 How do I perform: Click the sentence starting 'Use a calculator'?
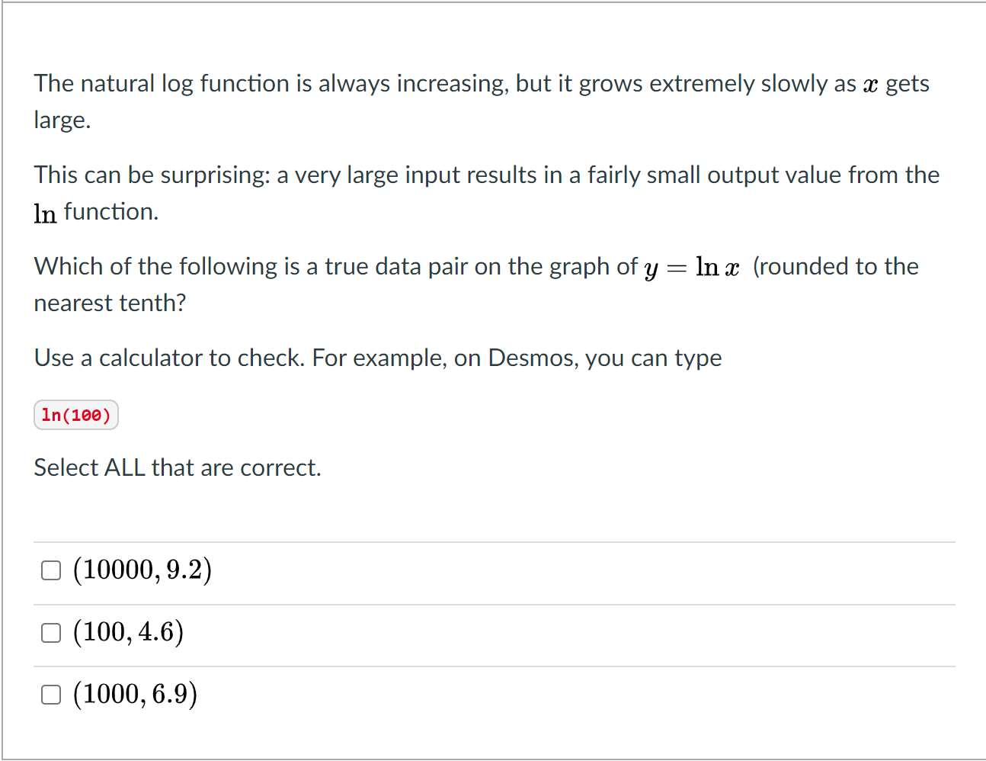point(378,358)
